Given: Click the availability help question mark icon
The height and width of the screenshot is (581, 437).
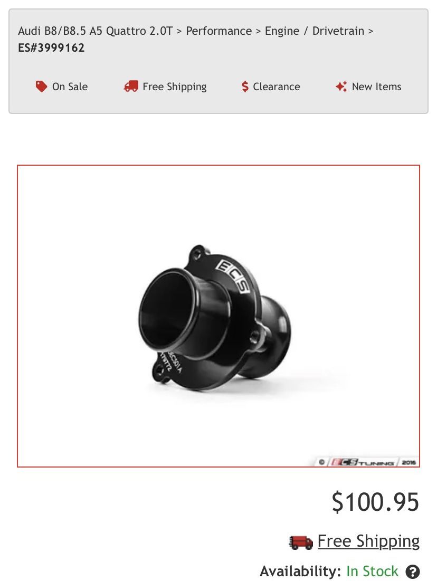Looking at the screenshot, I should [413, 572].
